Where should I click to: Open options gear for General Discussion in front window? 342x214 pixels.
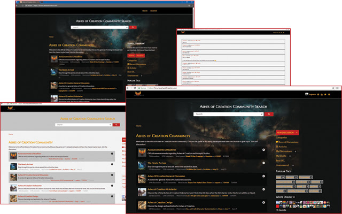pos(263,176)
